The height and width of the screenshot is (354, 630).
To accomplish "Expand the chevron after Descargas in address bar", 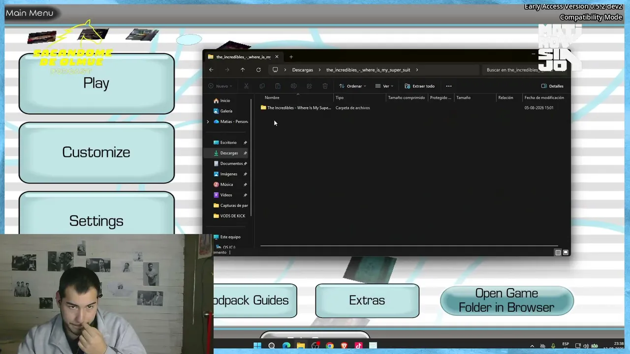I will point(319,70).
